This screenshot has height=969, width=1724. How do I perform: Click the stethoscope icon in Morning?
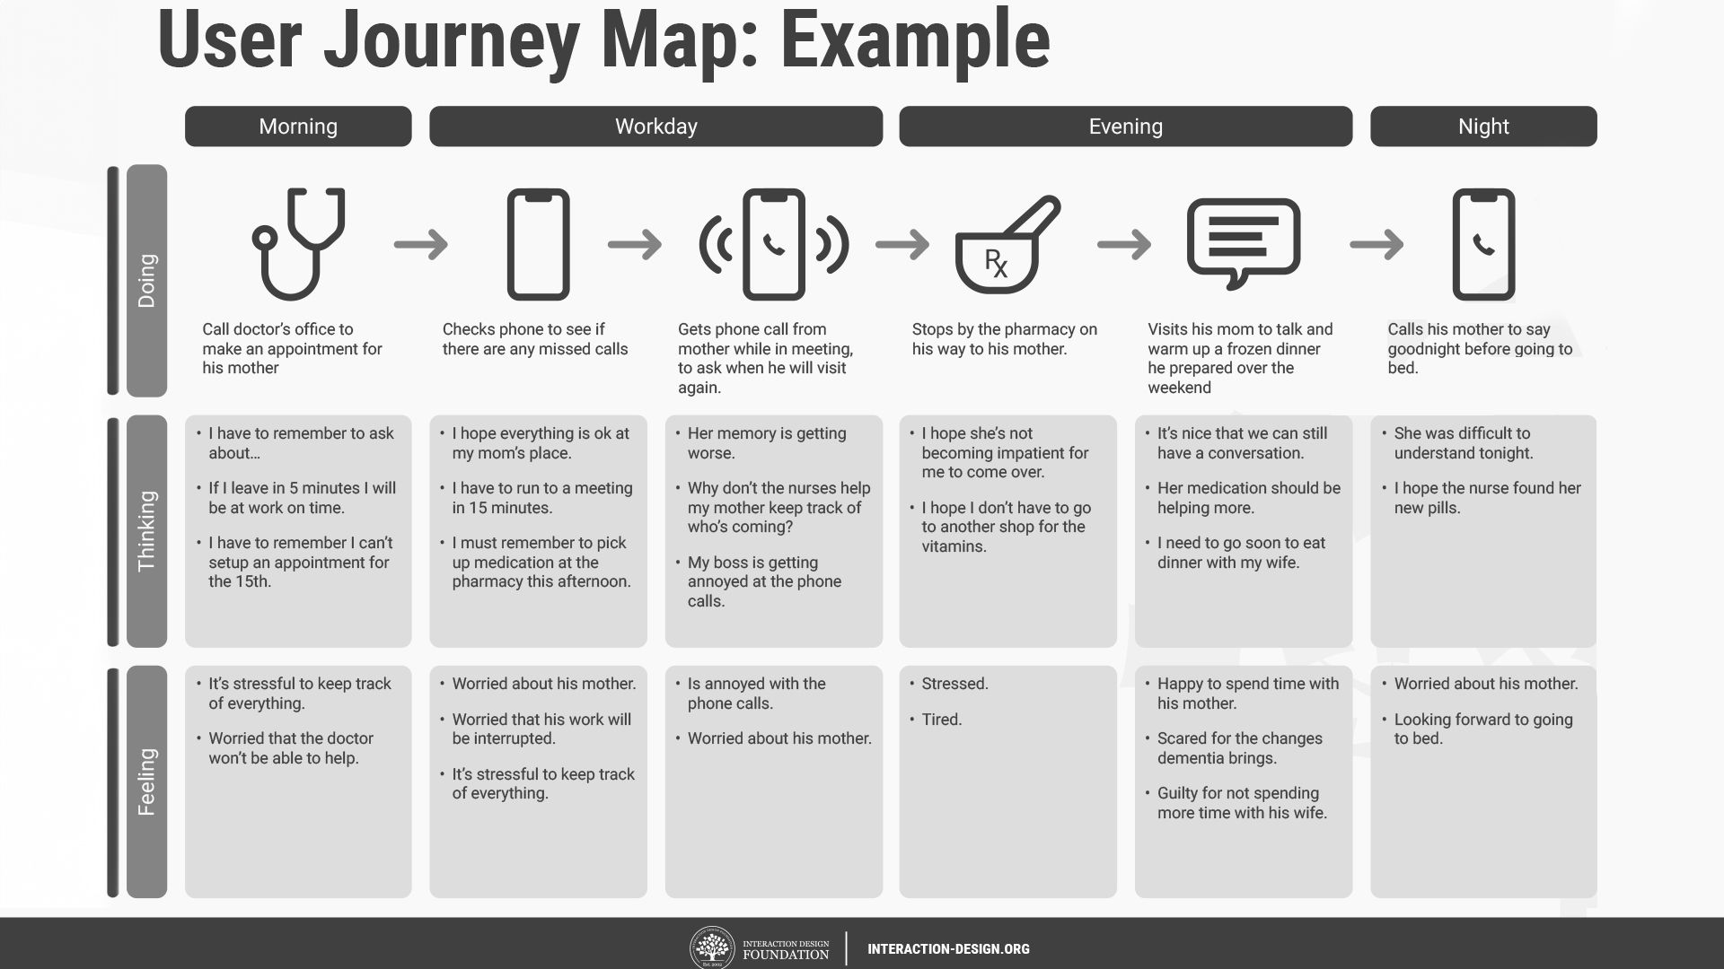click(x=298, y=244)
